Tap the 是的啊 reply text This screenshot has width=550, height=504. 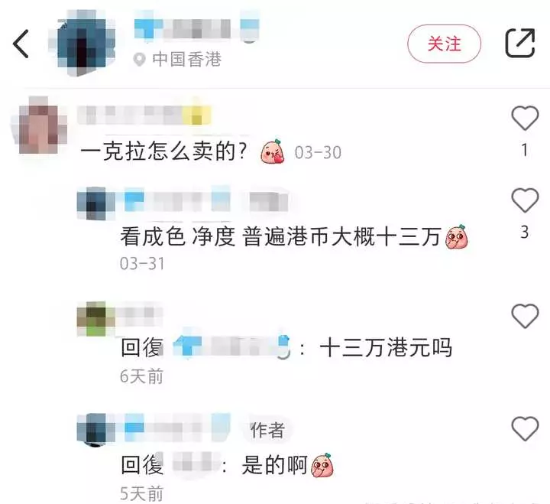274,465
